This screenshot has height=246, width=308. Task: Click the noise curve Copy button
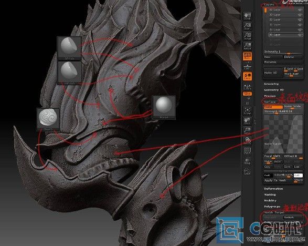click(268, 167)
